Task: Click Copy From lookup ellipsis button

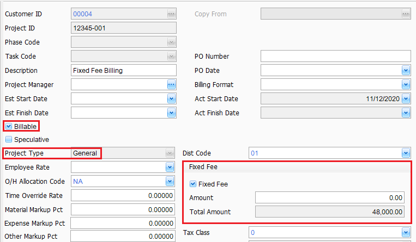Action: pos(406,14)
